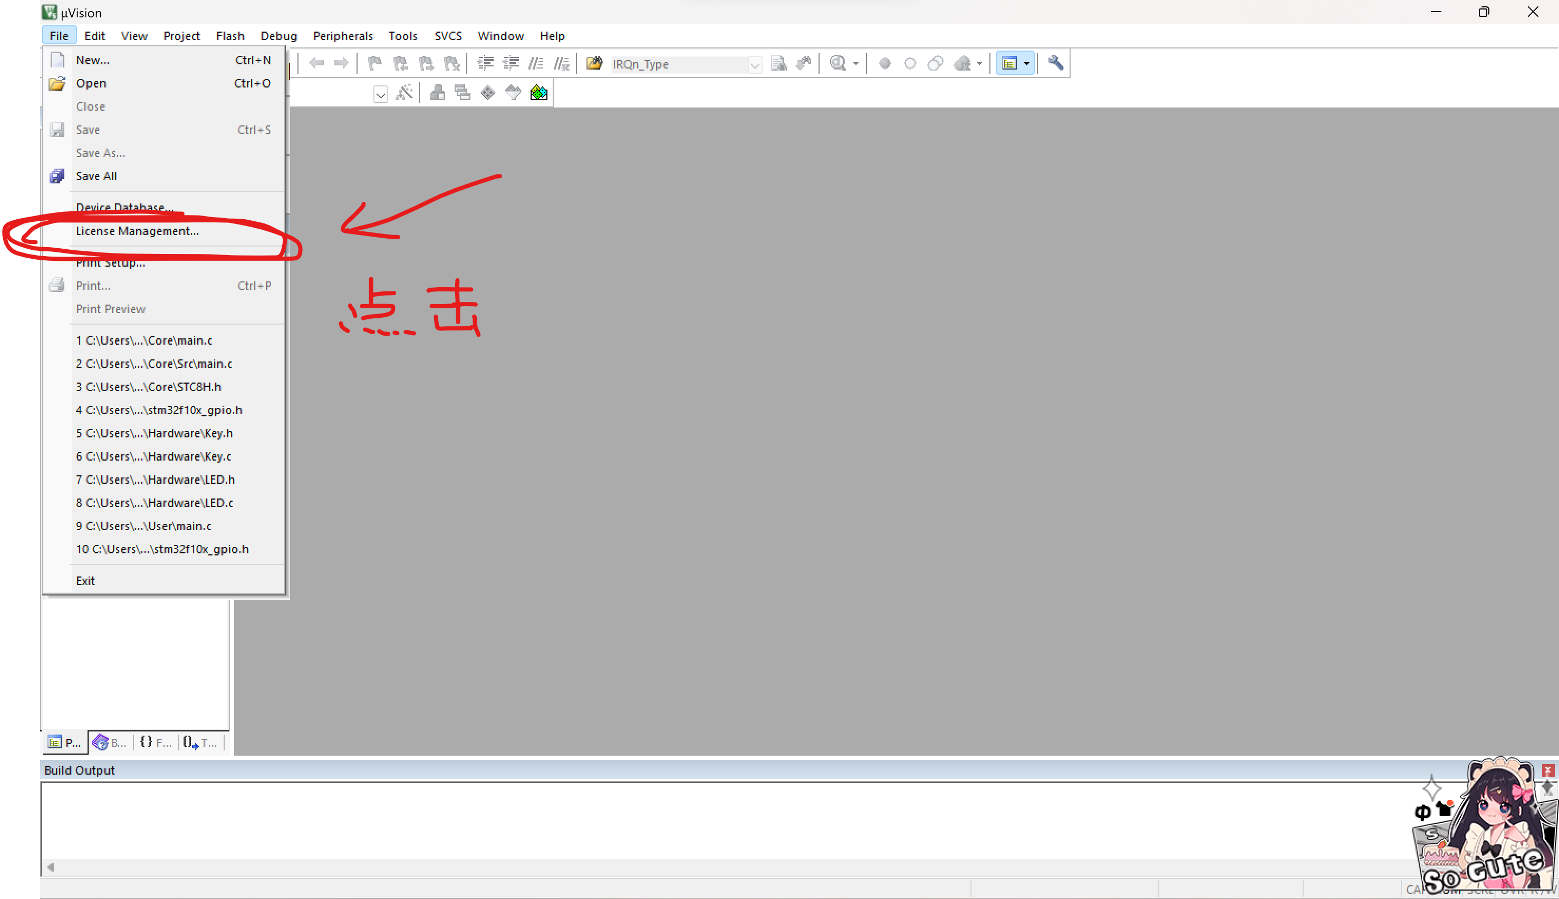This screenshot has height=899, width=1559.
Task: Click the Indent selected lines icon
Action: 485,63
